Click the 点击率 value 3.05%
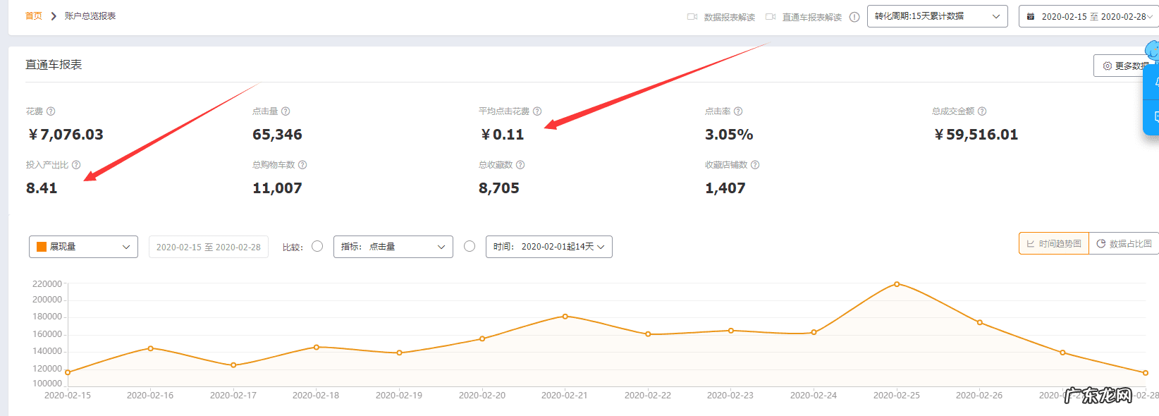 (729, 135)
